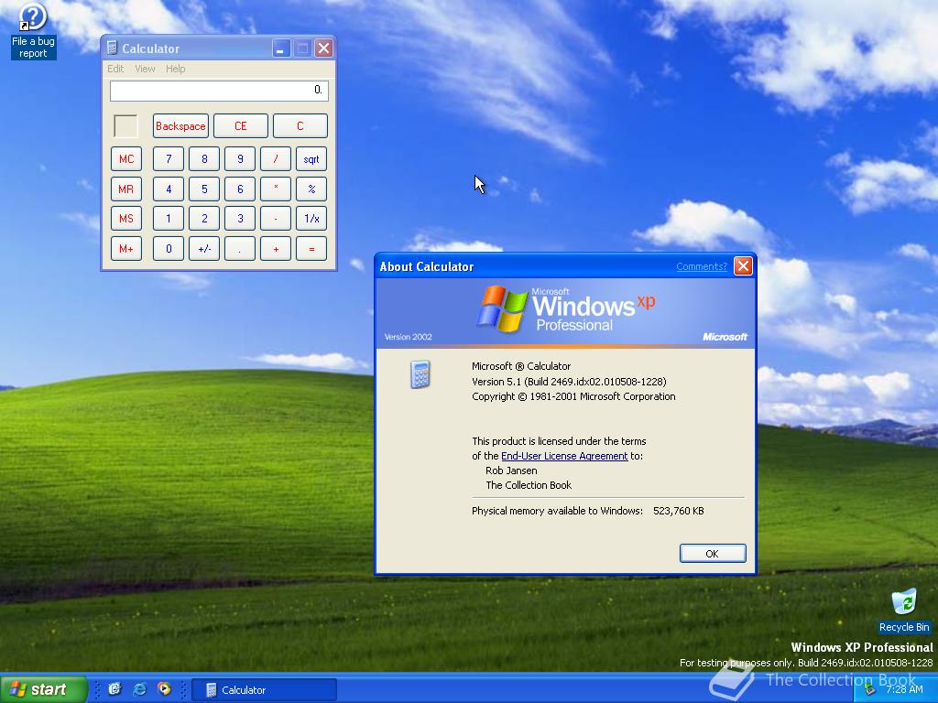The height and width of the screenshot is (703, 938).
Task: Click the C clear button
Action: pyautogui.click(x=300, y=126)
